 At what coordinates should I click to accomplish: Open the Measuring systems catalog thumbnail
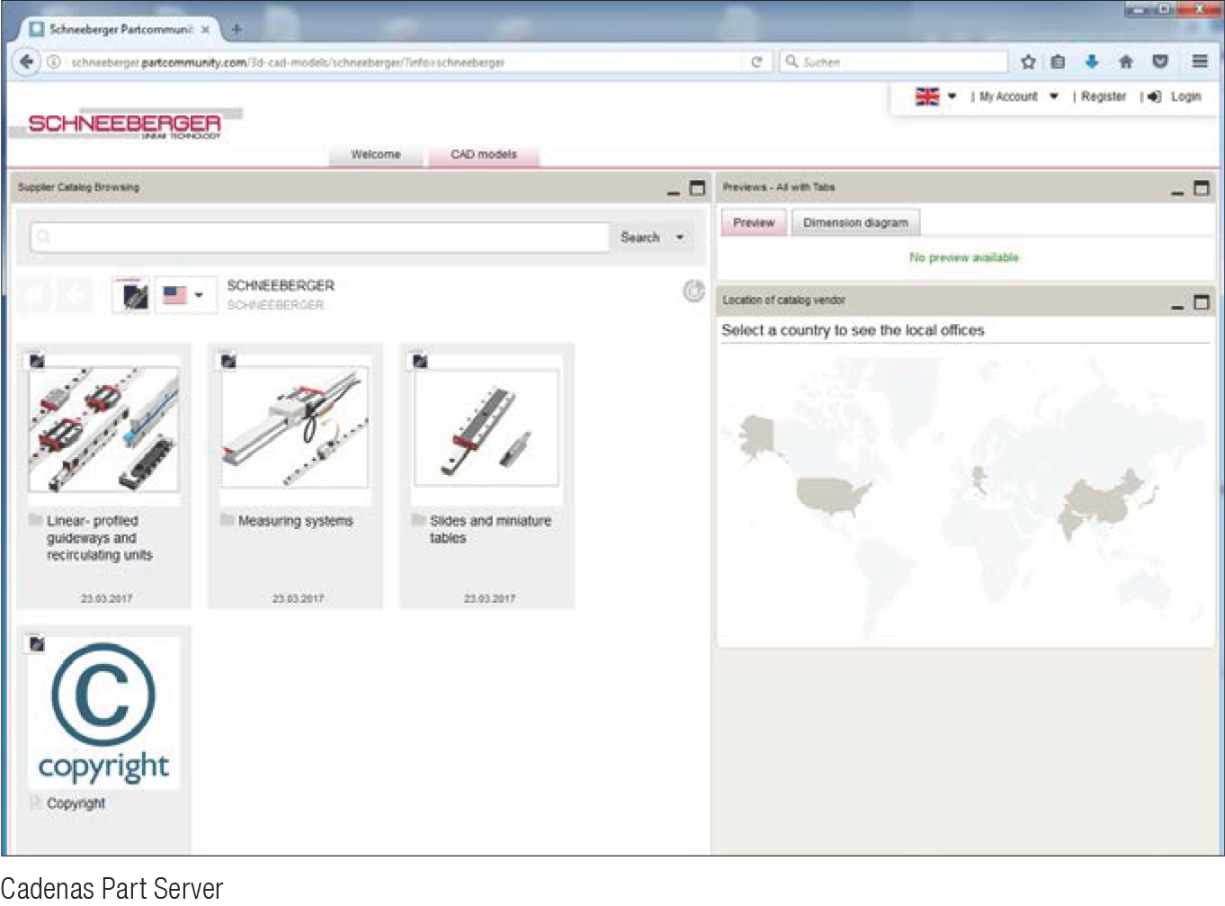click(295, 427)
